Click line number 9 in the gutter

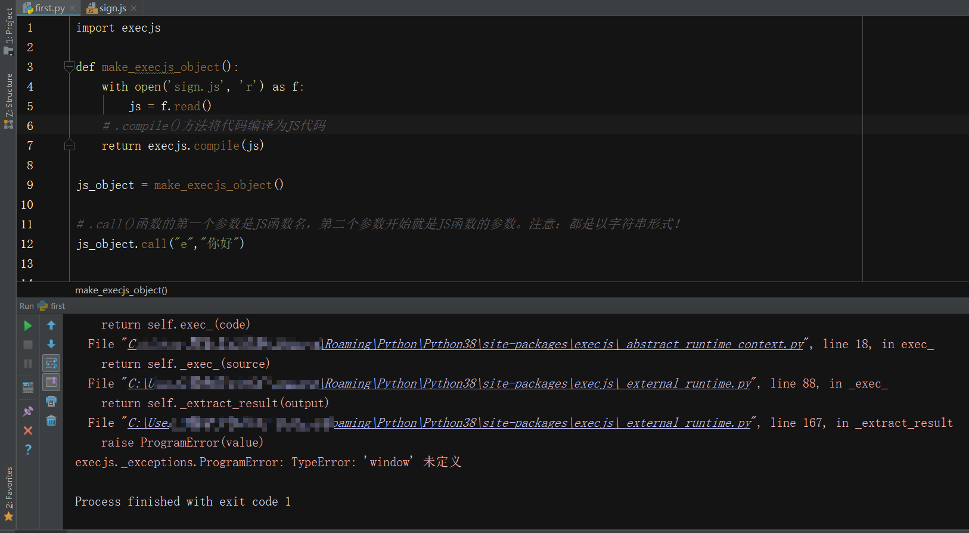(30, 185)
